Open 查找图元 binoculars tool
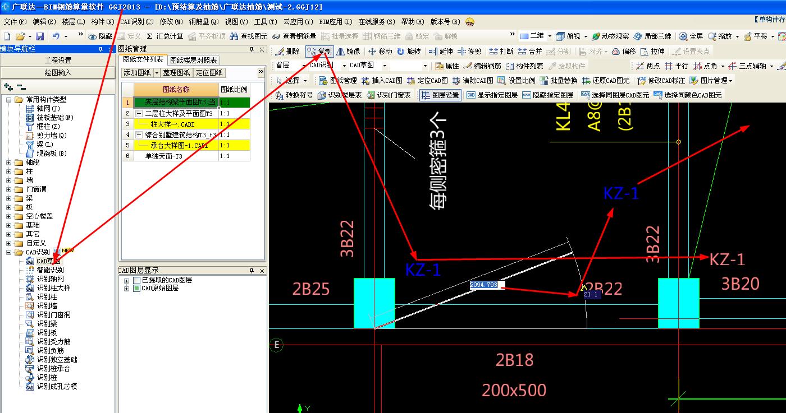 pos(248,36)
